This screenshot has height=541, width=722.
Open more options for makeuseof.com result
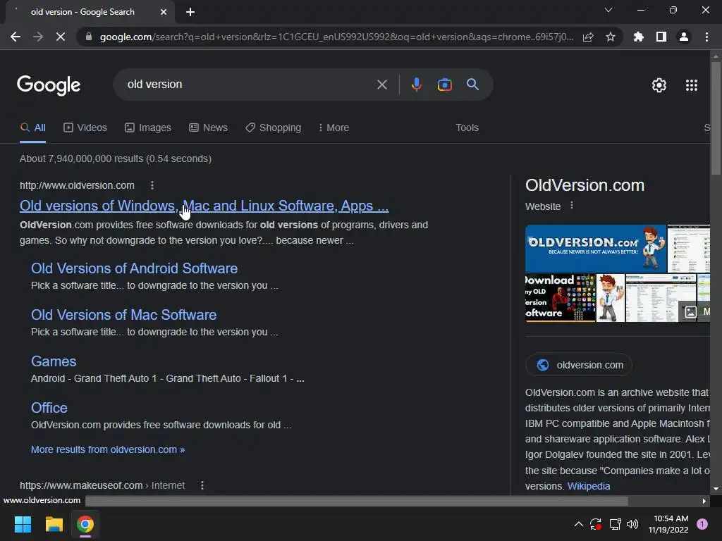[202, 485]
